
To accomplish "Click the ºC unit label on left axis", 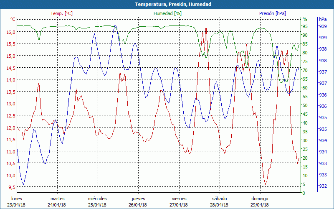I will tap(13, 19).
